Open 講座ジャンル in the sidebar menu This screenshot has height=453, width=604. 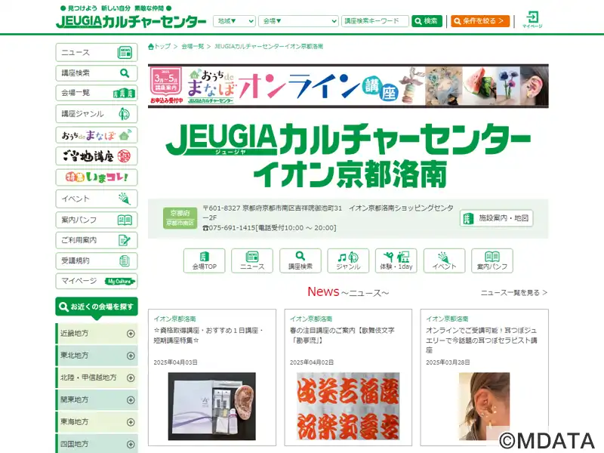pyautogui.click(x=97, y=114)
